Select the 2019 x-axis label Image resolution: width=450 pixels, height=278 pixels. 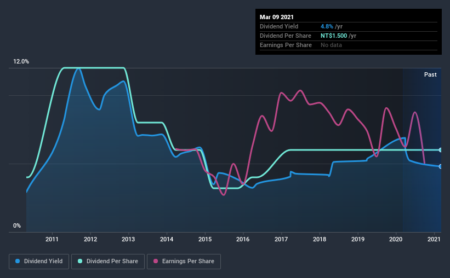358,239
